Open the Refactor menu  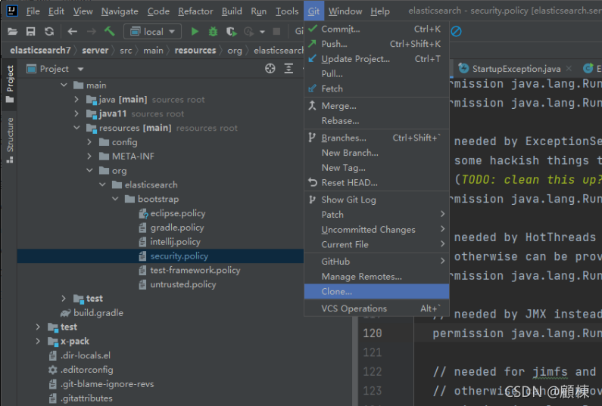(x=195, y=11)
